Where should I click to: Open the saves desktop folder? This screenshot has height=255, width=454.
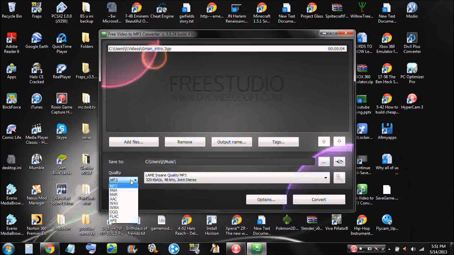87,132
